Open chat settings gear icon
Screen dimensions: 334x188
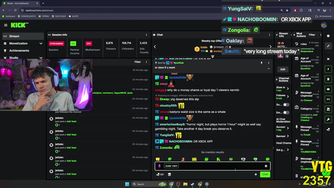(x=256, y=174)
